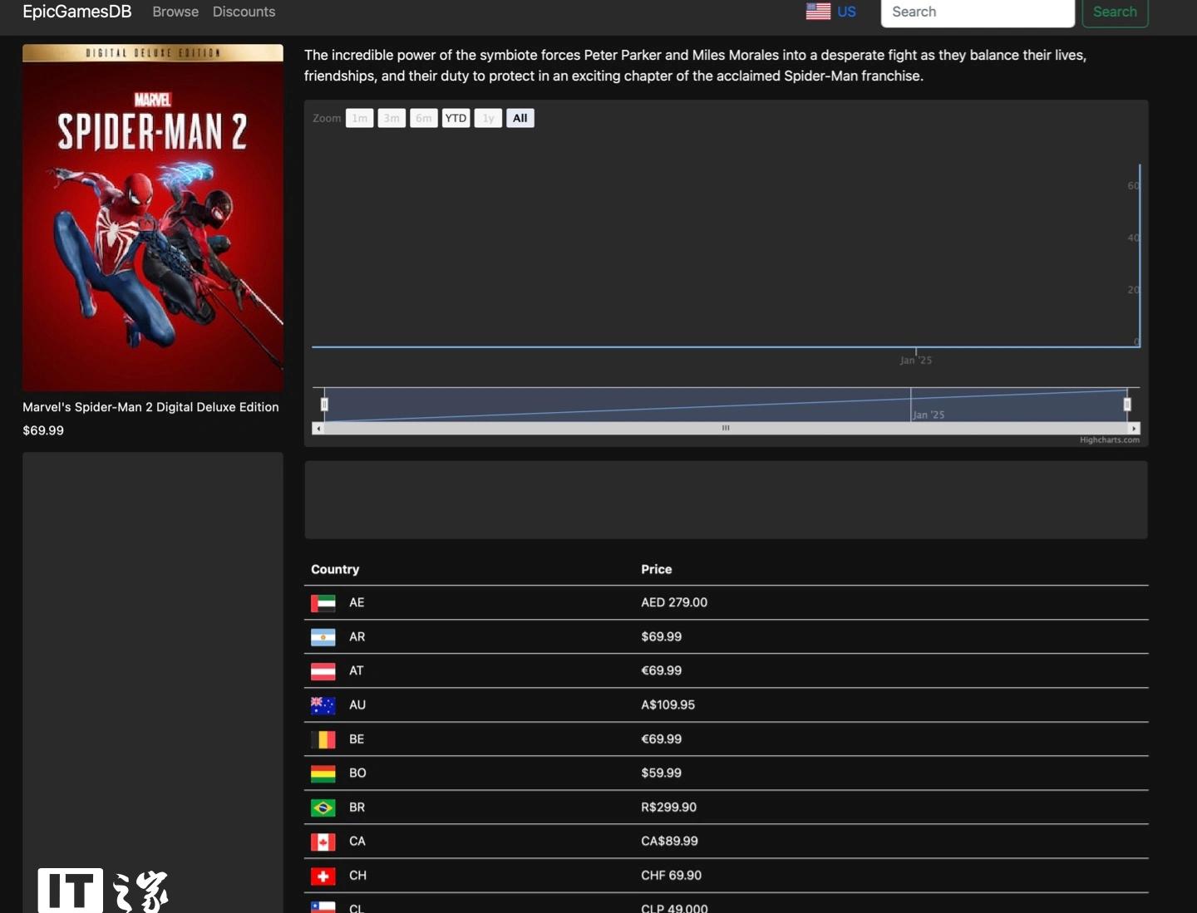1197x913 pixels.
Task: Select the 1m zoom range
Action: pos(359,118)
